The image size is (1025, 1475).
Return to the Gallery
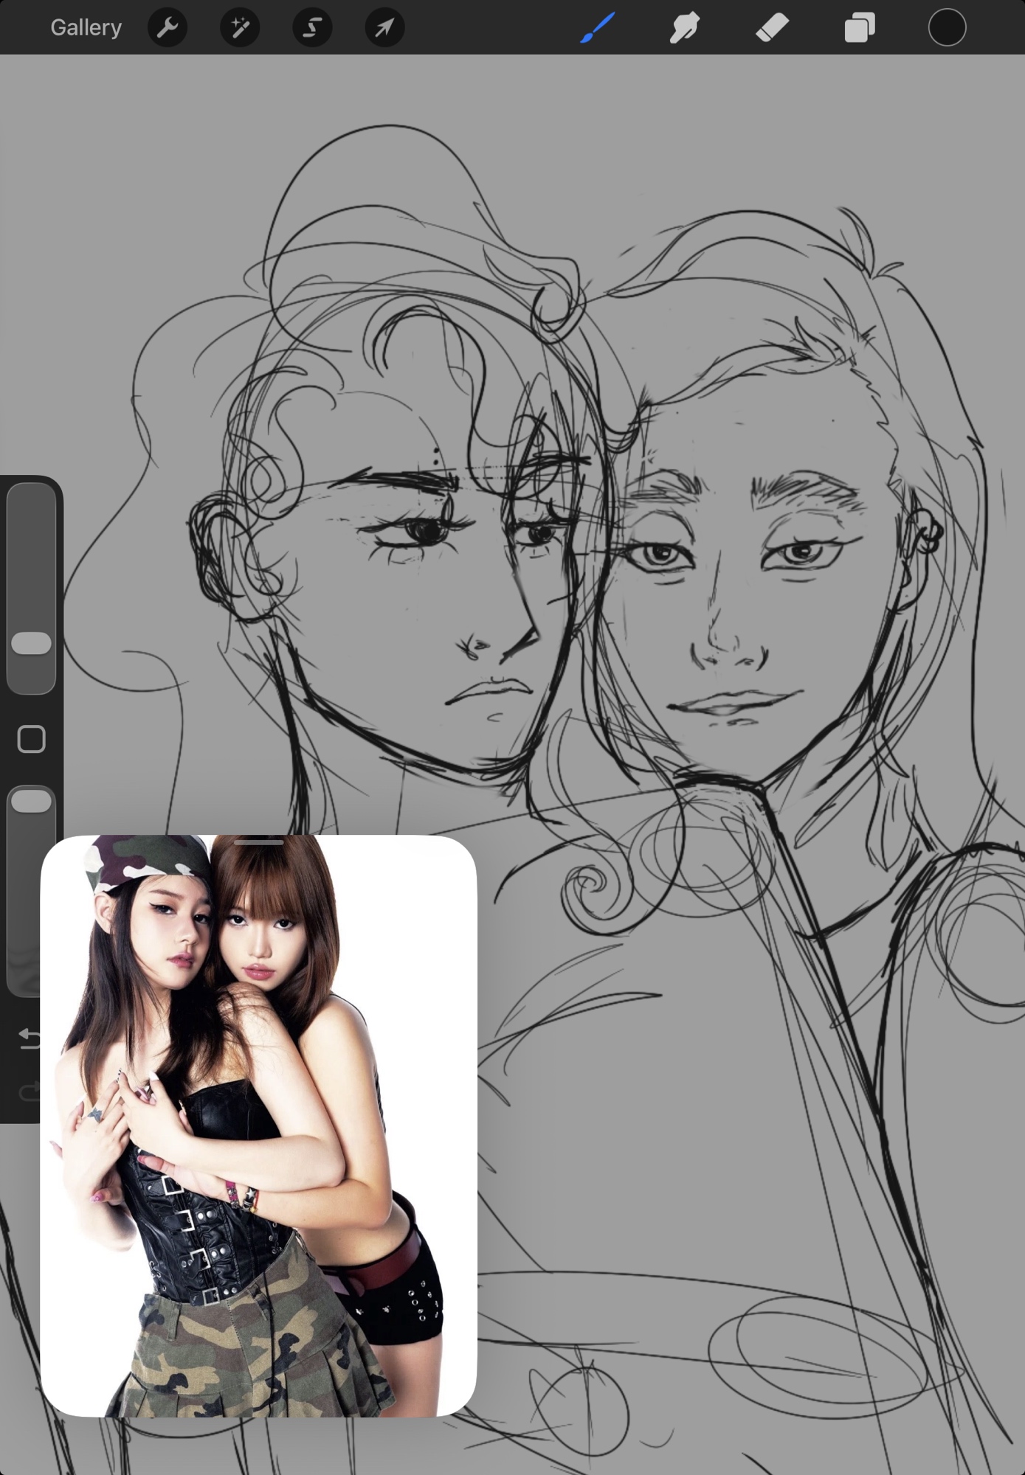point(86,28)
